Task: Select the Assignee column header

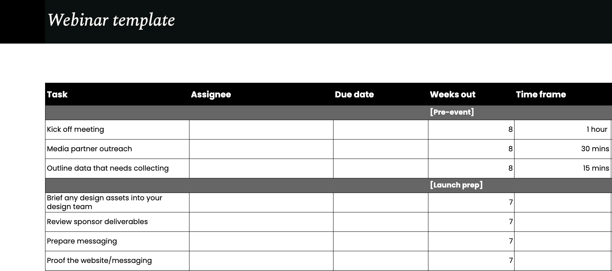Action: click(x=211, y=94)
